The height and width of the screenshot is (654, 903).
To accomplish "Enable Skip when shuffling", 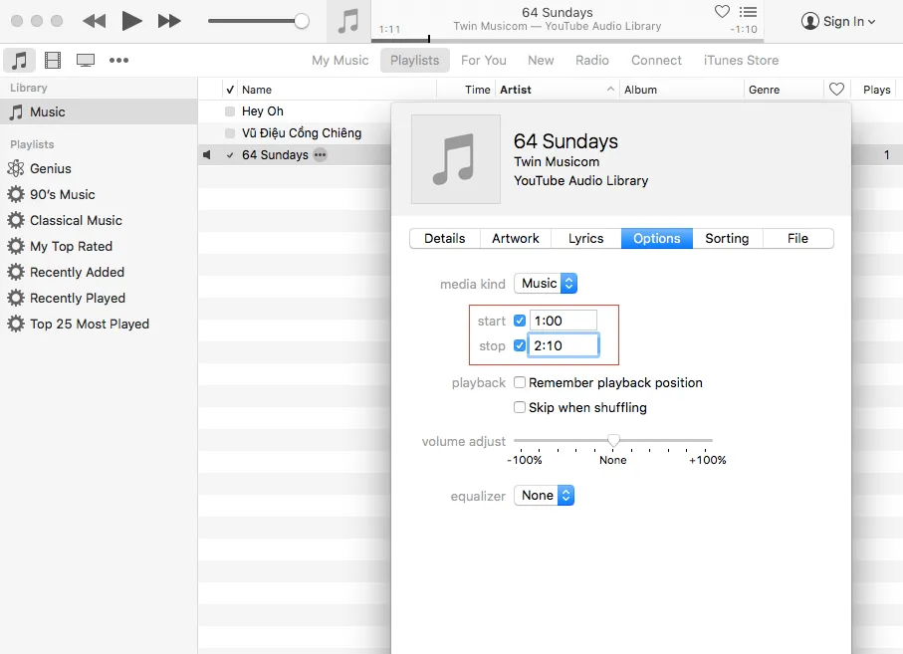I will [520, 407].
